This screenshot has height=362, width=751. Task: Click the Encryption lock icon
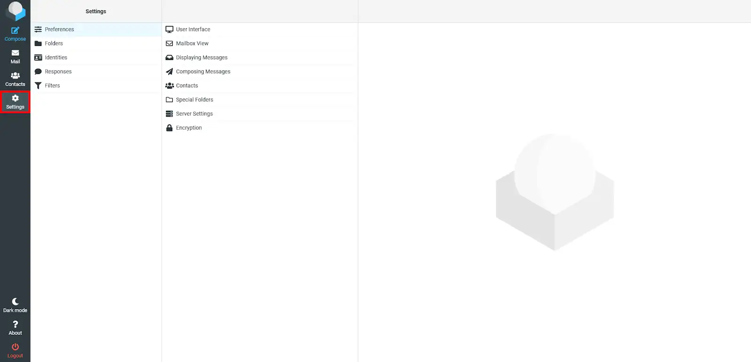(x=169, y=128)
